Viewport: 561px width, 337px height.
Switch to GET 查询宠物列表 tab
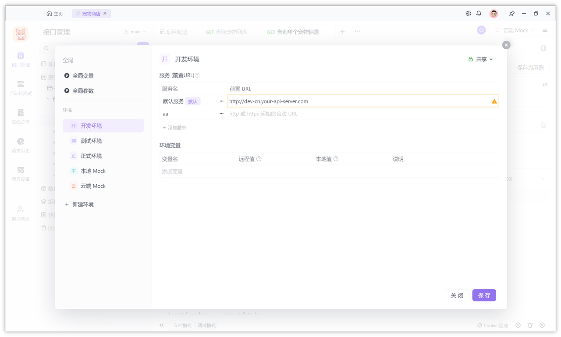tap(227, 32)
